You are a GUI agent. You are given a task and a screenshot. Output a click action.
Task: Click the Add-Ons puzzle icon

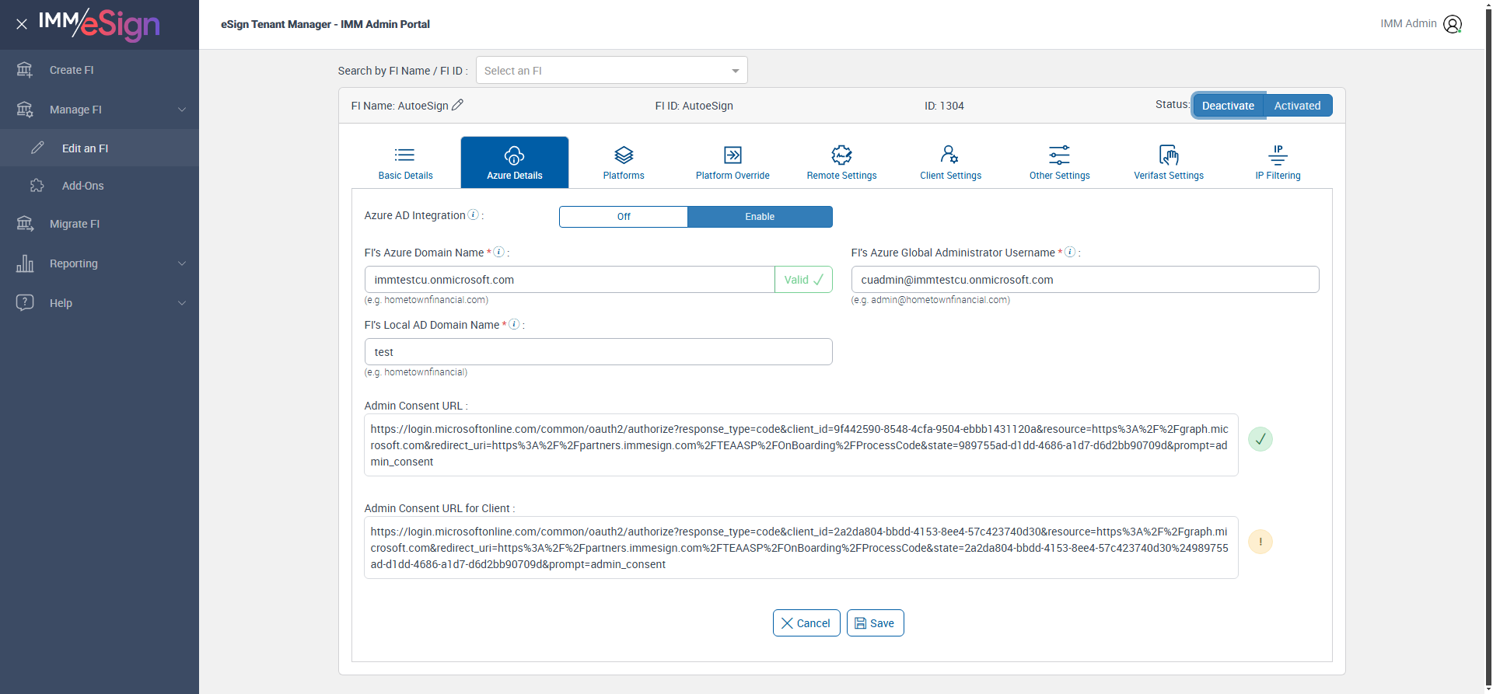37,185
